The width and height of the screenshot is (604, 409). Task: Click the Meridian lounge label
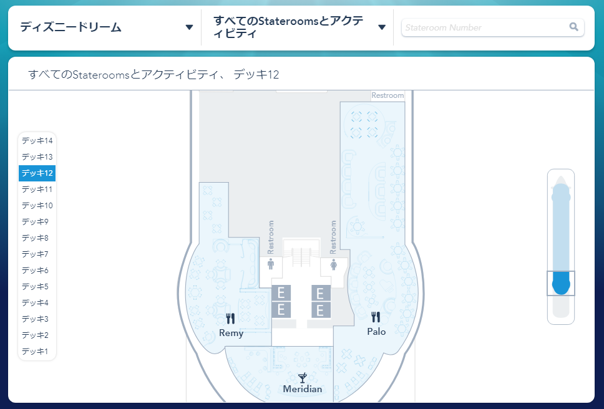tap(303, 389)
